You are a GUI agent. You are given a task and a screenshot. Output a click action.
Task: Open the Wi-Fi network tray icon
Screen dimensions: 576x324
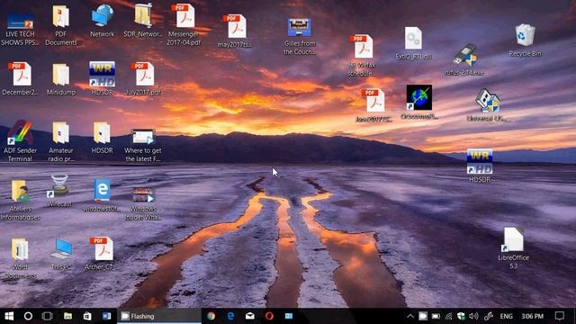[x=448, y=316]
